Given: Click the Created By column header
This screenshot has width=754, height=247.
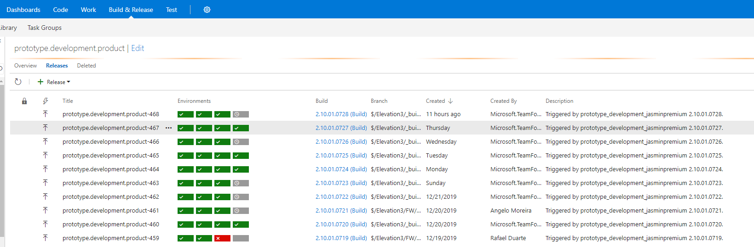Looking at the screenshot, I should click(504, 101).
